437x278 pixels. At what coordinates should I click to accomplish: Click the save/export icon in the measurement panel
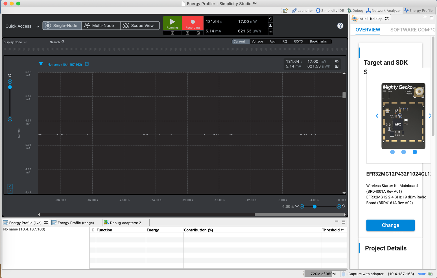coord(270,25)
